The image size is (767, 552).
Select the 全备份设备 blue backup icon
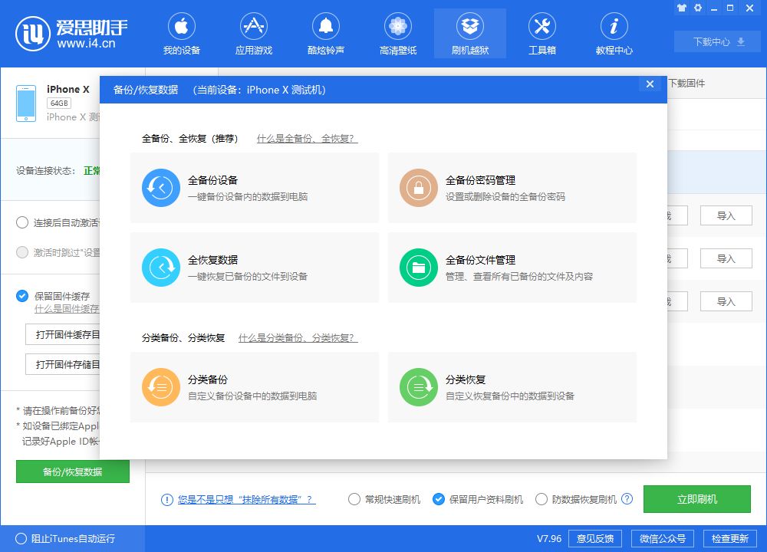coord(160,187)
